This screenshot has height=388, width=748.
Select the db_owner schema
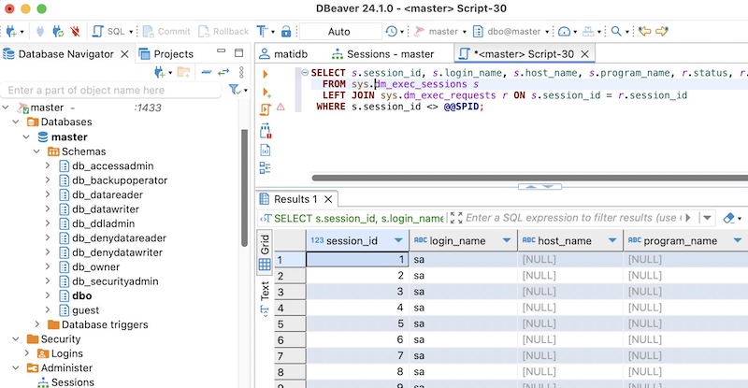(x=96, y=266)
